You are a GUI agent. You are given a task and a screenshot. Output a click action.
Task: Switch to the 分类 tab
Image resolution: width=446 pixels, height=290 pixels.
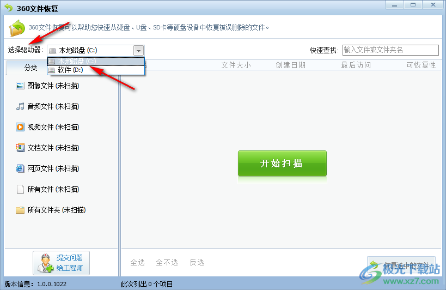tap(30, 68)
